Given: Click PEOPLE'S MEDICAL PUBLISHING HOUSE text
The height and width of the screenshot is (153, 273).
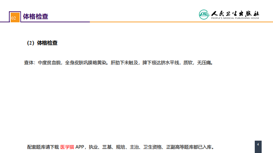Looking at the screenshot, I should [235, 18].
